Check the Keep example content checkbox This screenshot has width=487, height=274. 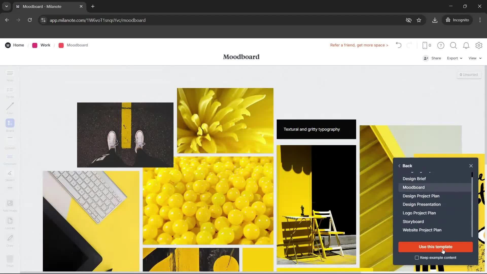click(417, 258)
